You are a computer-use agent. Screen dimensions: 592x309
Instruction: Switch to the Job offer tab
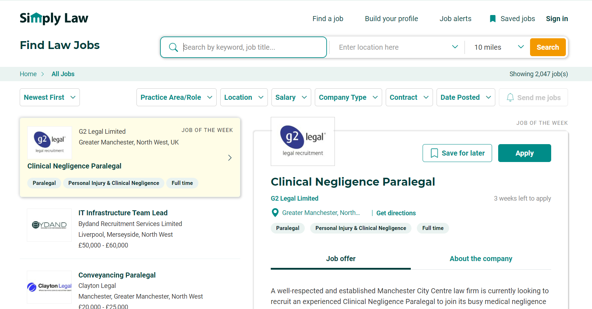pyautogui.click(x=341, y=259)
